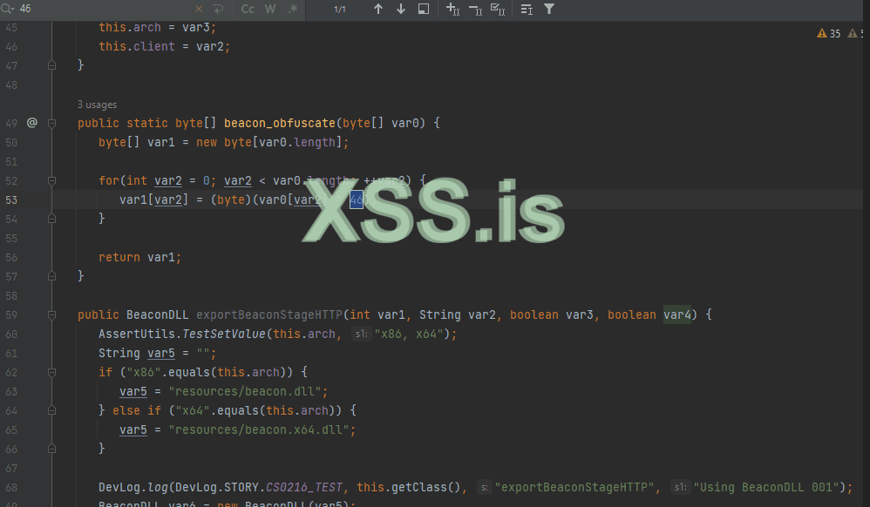Click the exportBeaconStageHTTP method name

coord(269,315)
